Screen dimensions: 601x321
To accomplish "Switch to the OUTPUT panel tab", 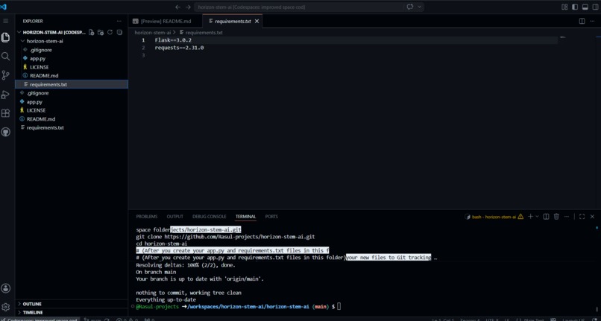I will [x=174, y=217].
